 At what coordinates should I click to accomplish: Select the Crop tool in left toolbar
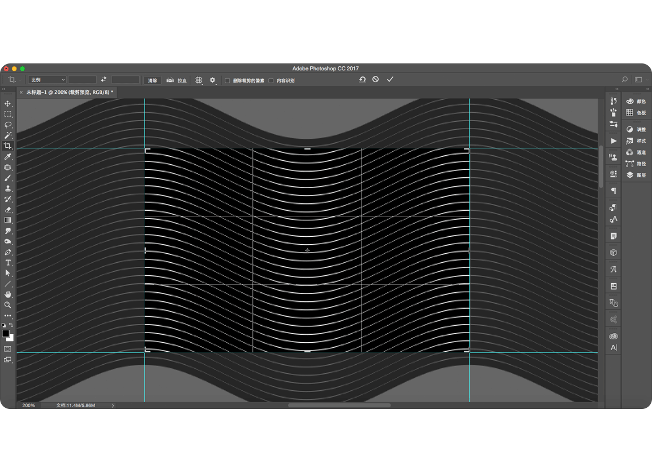7,146
